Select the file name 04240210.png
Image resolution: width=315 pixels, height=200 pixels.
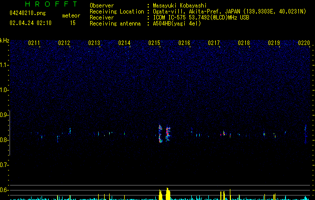click(28, 13)
